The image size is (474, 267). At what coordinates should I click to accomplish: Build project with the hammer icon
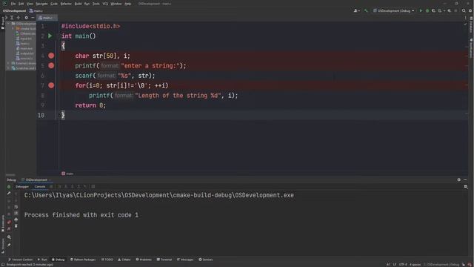366,10
